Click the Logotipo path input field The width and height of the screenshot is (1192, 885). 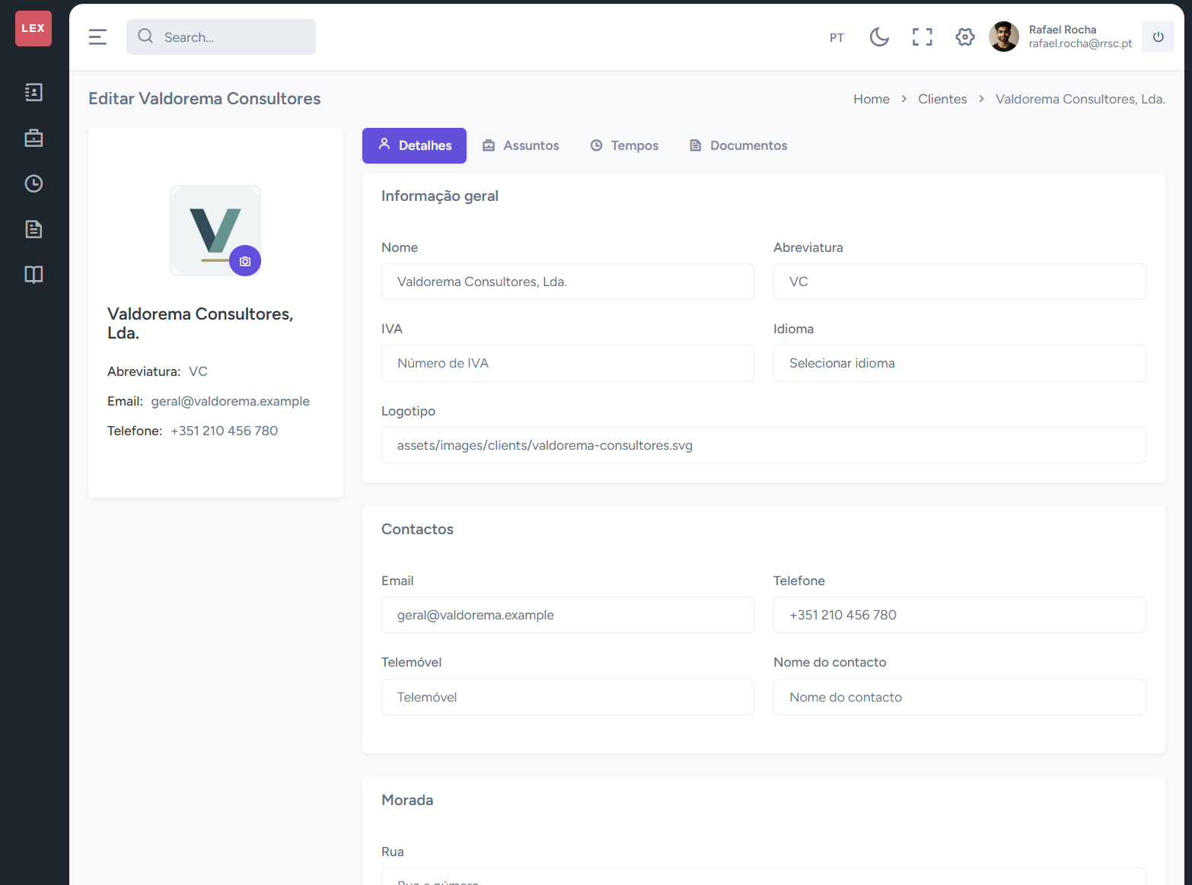pos(763,445)
